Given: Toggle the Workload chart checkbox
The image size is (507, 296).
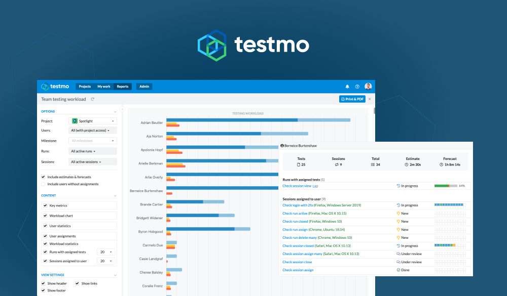Looking at the screenshot, I should (45, 216).
